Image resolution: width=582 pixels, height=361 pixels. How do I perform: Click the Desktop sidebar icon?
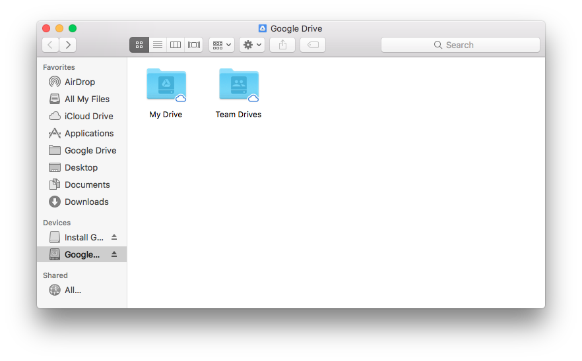pyautogui.click(x=55, y=167)
